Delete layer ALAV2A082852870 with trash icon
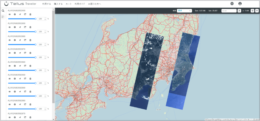The height and width of the screenshot is (121, 260). point(30,53)
